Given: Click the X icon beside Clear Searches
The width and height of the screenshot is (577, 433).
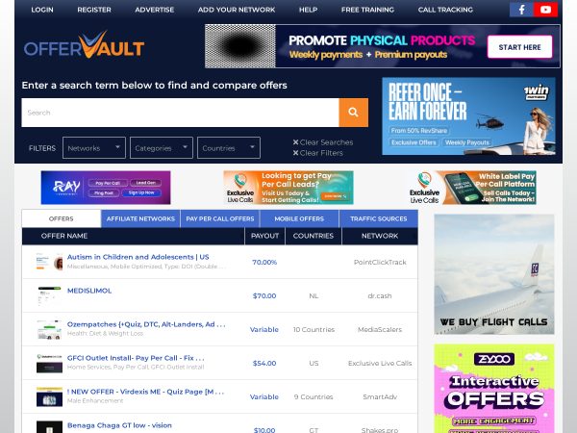Looking at the screenshot, I should point(295,142).
